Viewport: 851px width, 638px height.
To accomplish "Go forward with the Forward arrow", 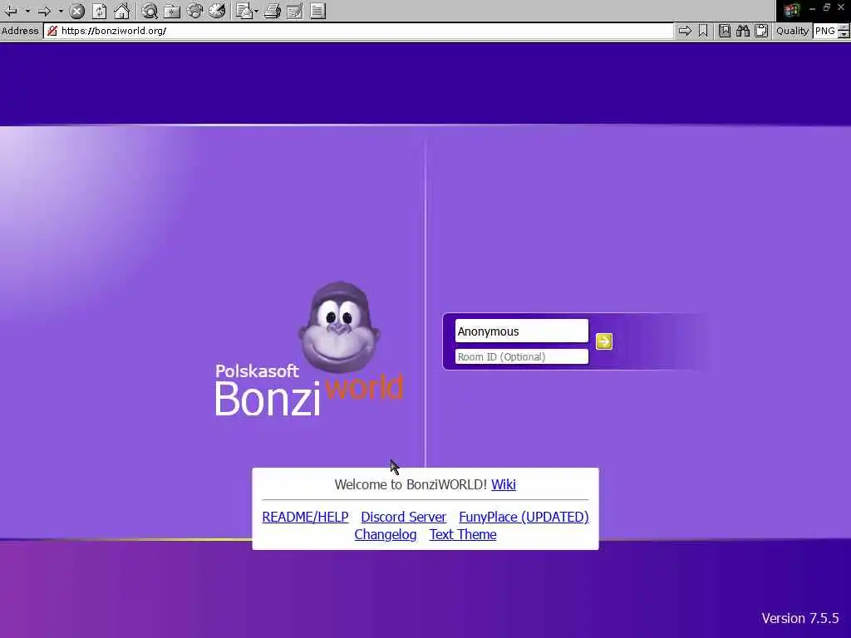I will tap(45, 10).
